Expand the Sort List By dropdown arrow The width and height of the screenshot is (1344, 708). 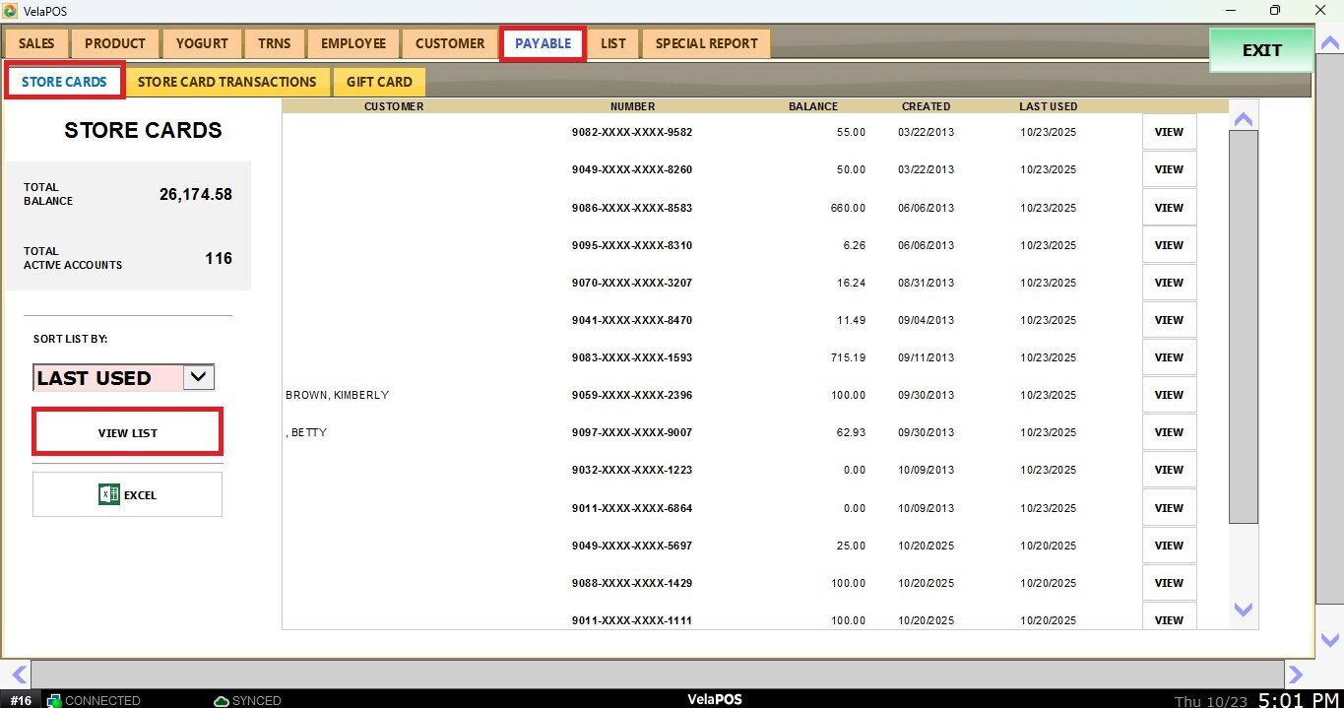198,377
